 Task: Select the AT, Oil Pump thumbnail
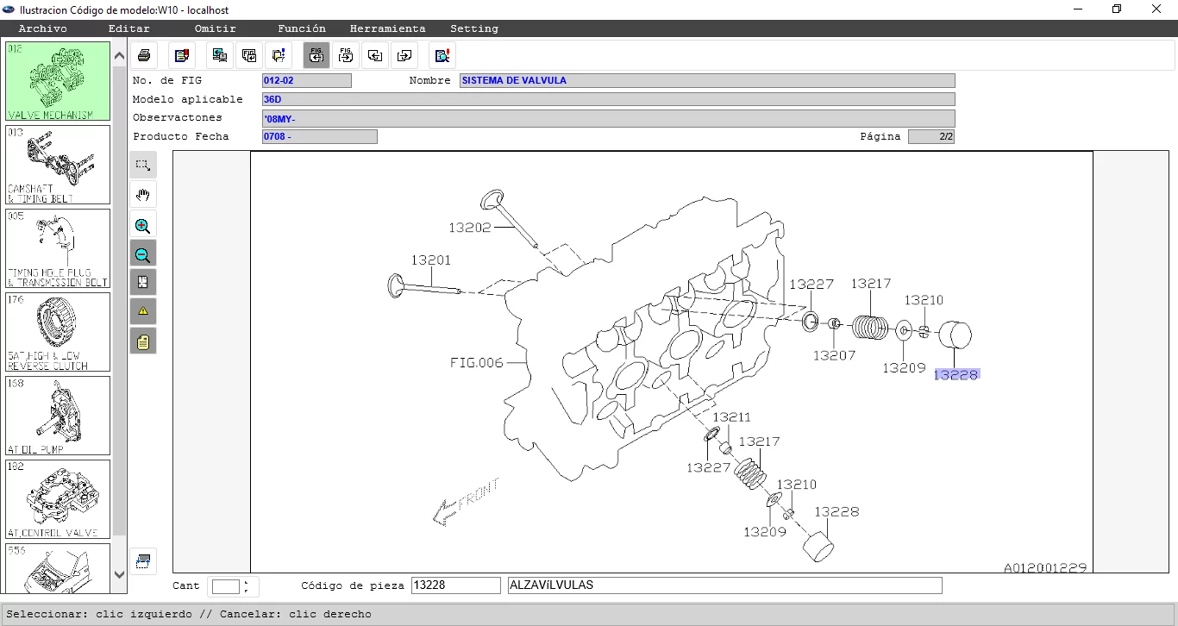coord(58,416)
